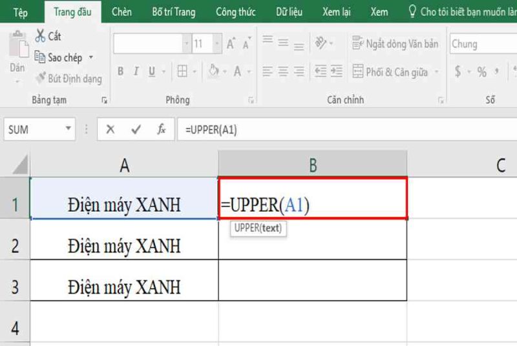
Task: Click the font name box
Action: tap(148, 43)
